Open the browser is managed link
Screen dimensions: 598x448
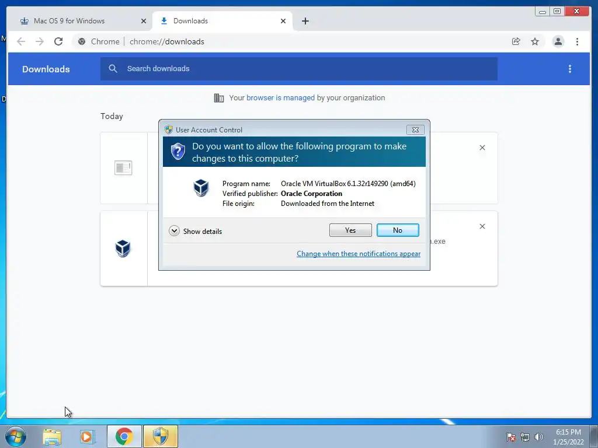pyautogui.click(x=280, y=98)
